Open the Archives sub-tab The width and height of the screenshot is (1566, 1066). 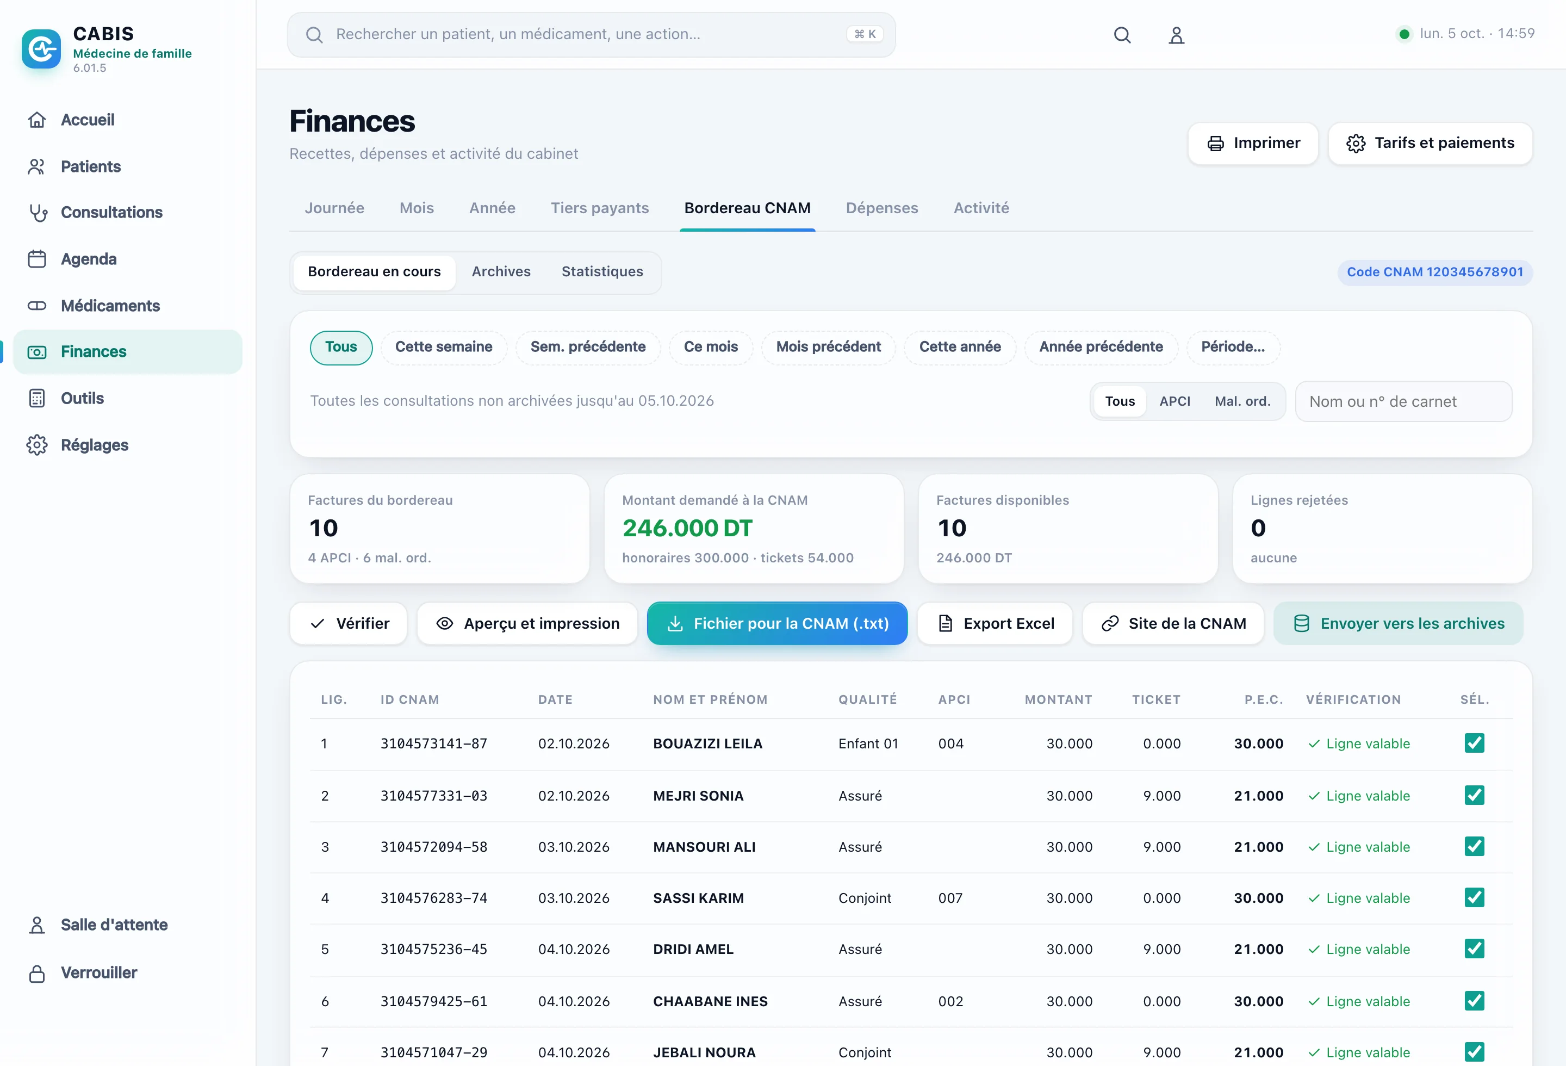pos(501,271)
